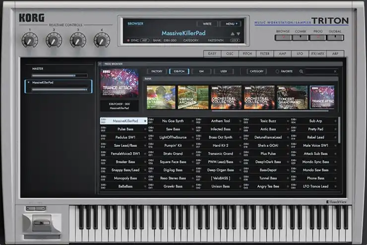Click the program list vertical scrollbar
Viewport: 367px width, 245px height.
click(x=339, y=130)
